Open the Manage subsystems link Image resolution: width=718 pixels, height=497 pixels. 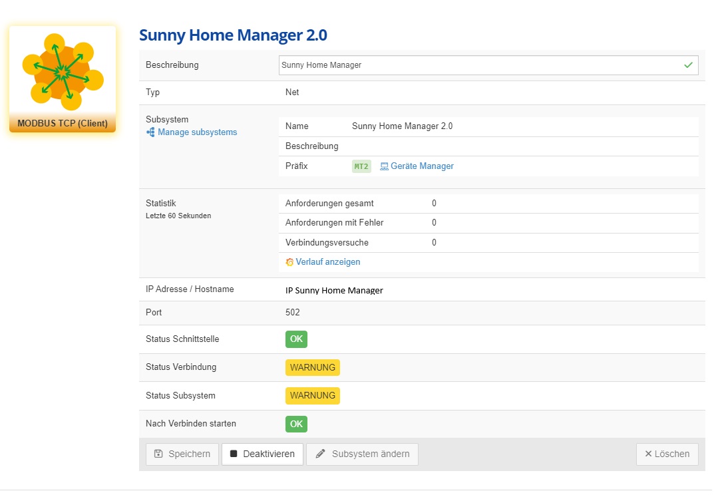(x=198, y=132)
